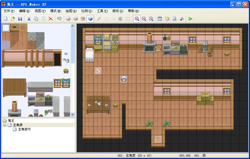Select the 主角家 map in the tree
Image resolution: width=250 pixels, height=159 pixels.
(x=17, y=125)
